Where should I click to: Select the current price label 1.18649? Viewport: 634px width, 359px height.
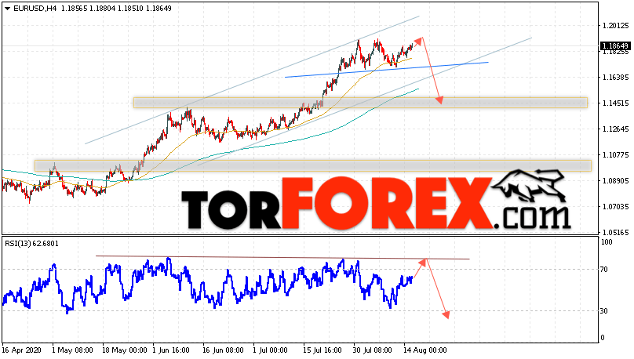[x=615, y=46]
